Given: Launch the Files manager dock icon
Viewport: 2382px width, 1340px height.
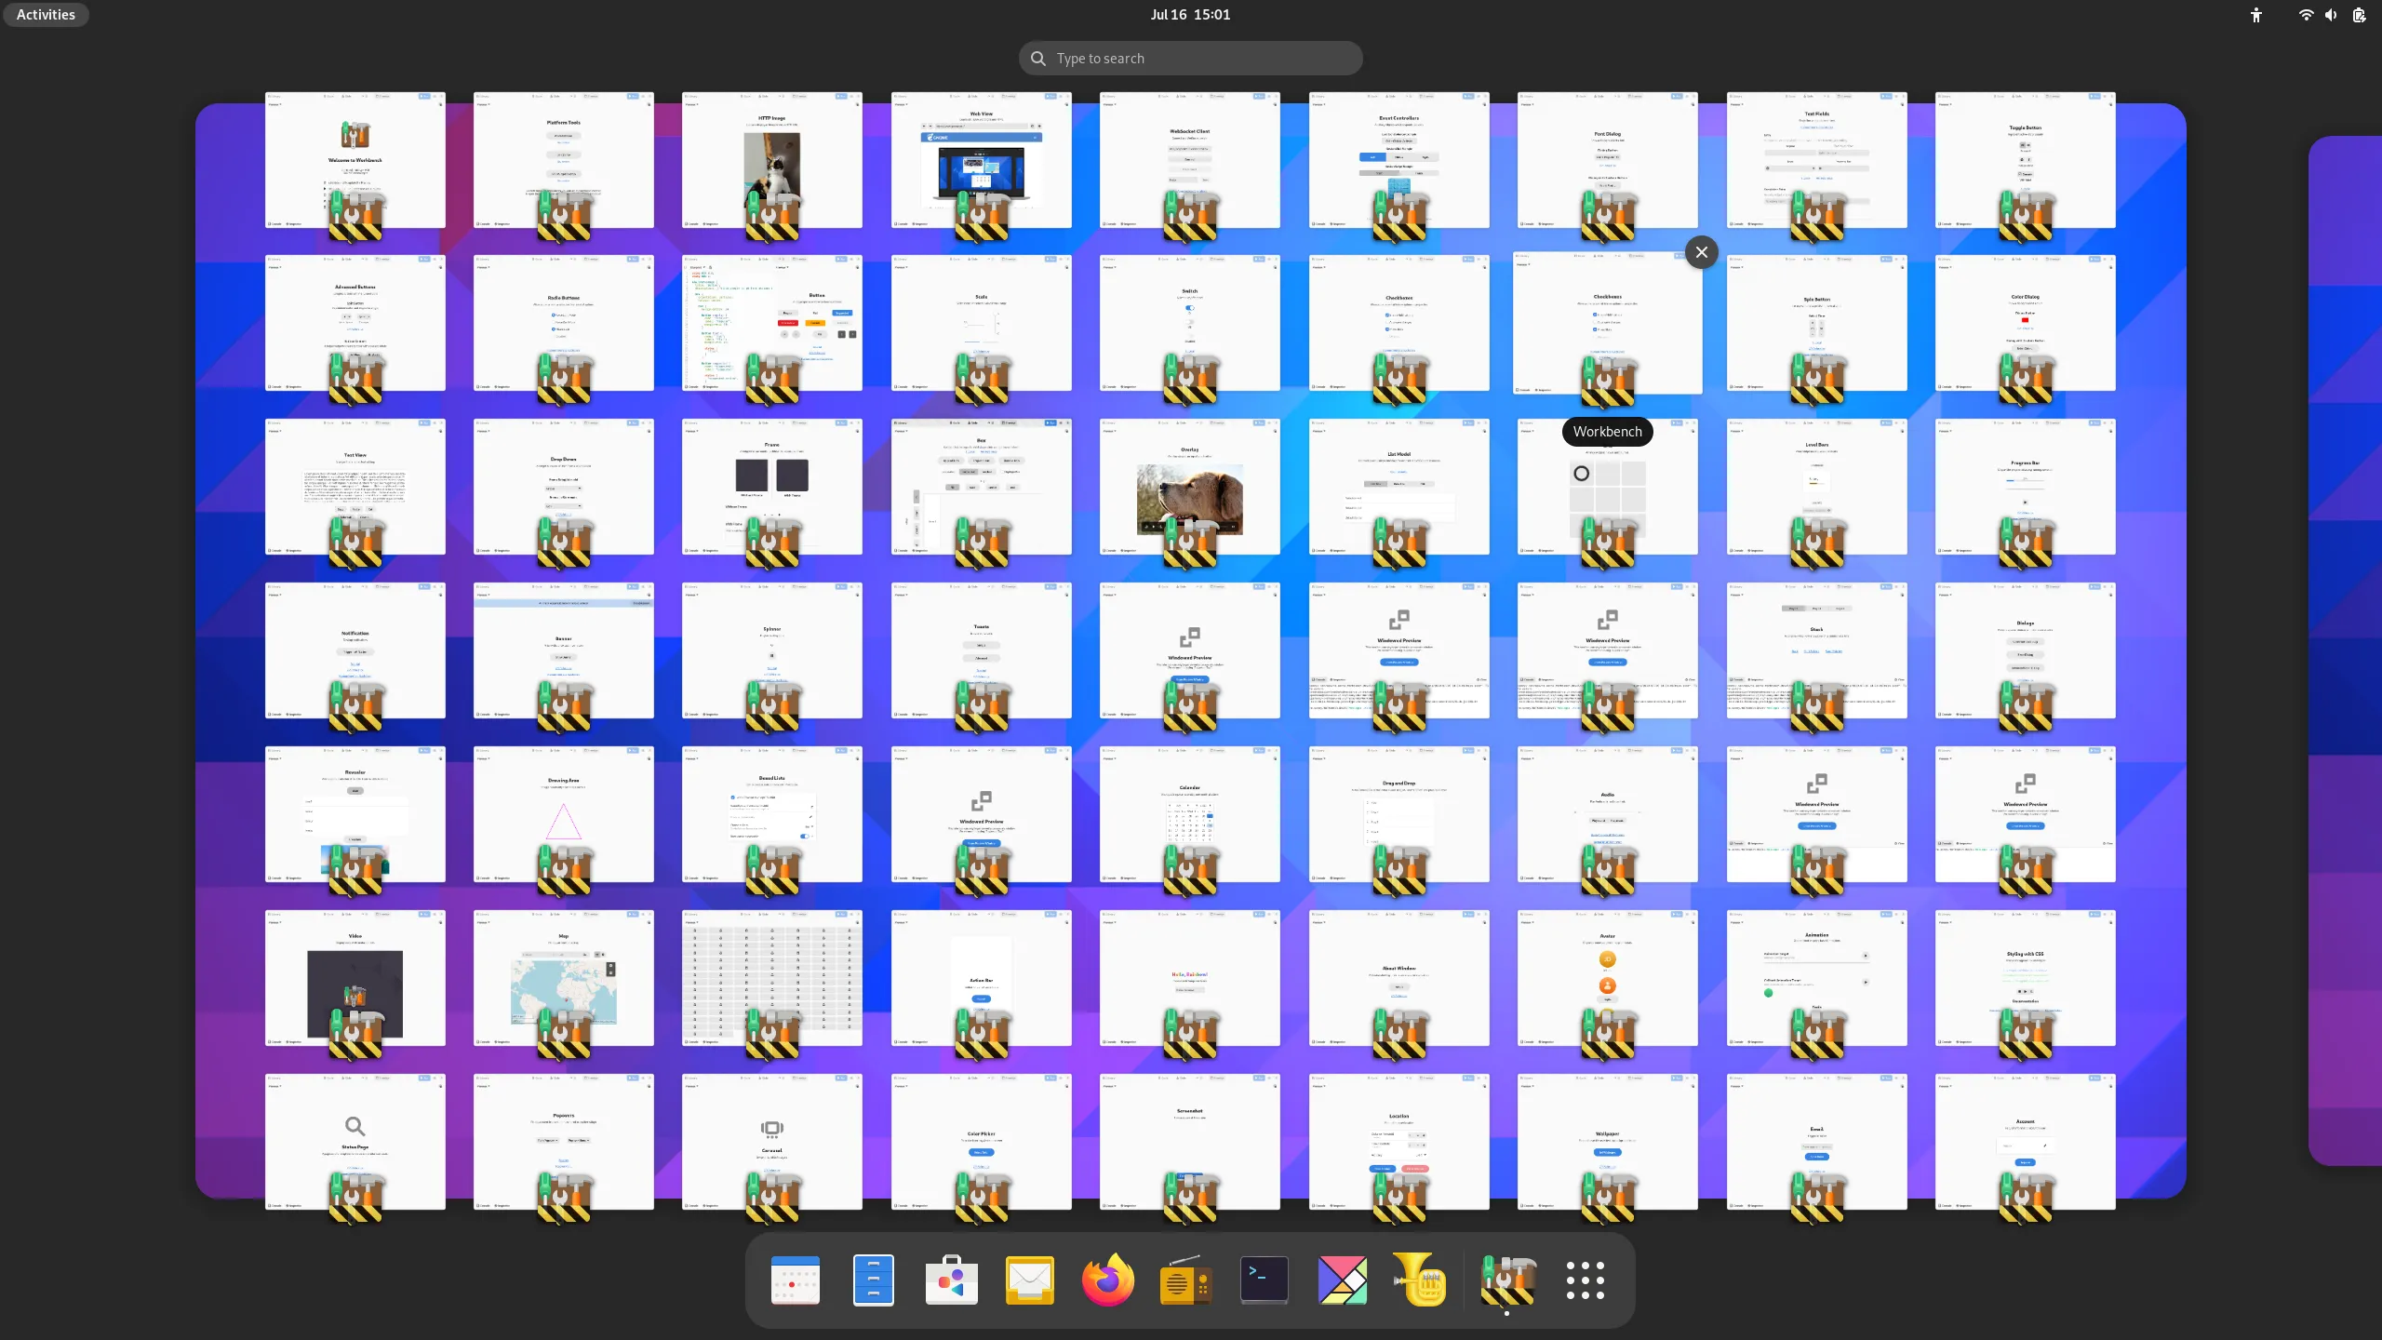Looking at the screenshot, I should point(873,1280).
